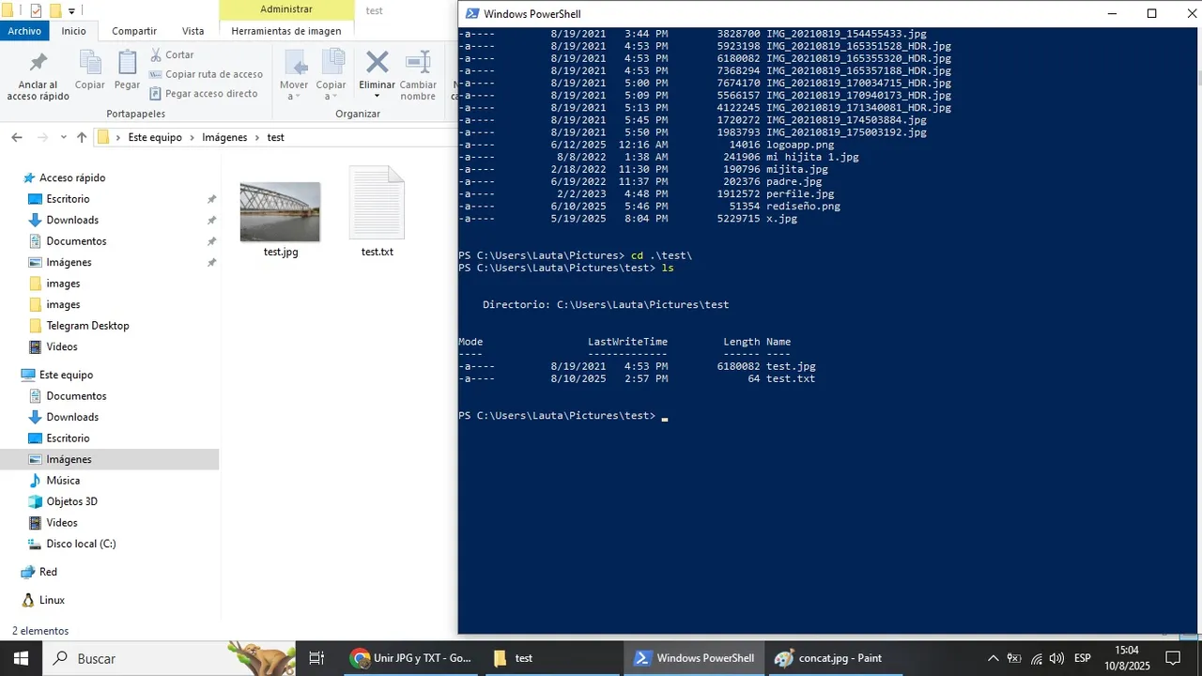
Task: Click the volume speaker tray icon
Action: click(x=1057, y=658)
